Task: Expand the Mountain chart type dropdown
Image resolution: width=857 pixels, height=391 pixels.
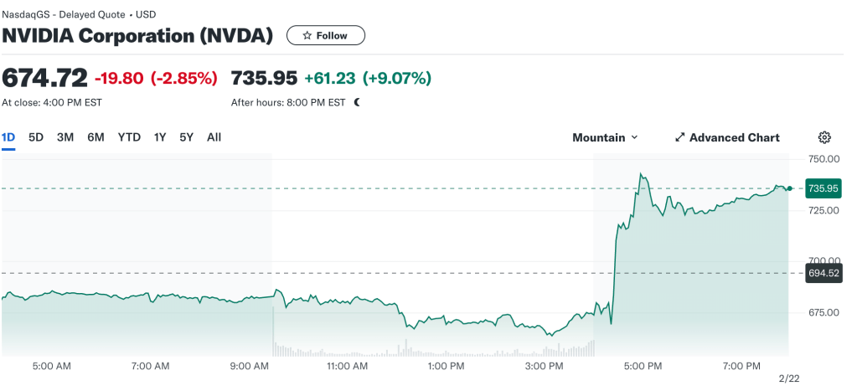Action: [605, 137]
